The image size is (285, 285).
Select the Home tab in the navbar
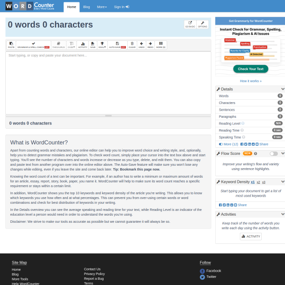[72, 7]
